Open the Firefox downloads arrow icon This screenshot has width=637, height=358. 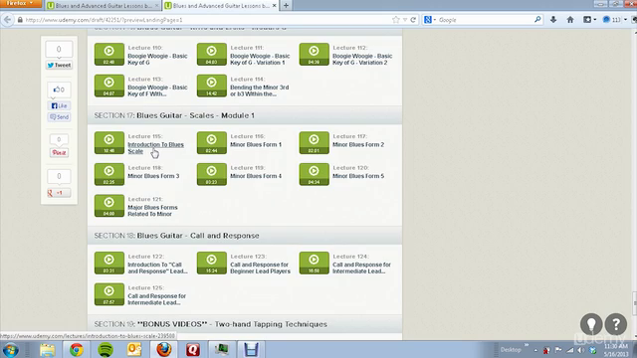[553, 20]
